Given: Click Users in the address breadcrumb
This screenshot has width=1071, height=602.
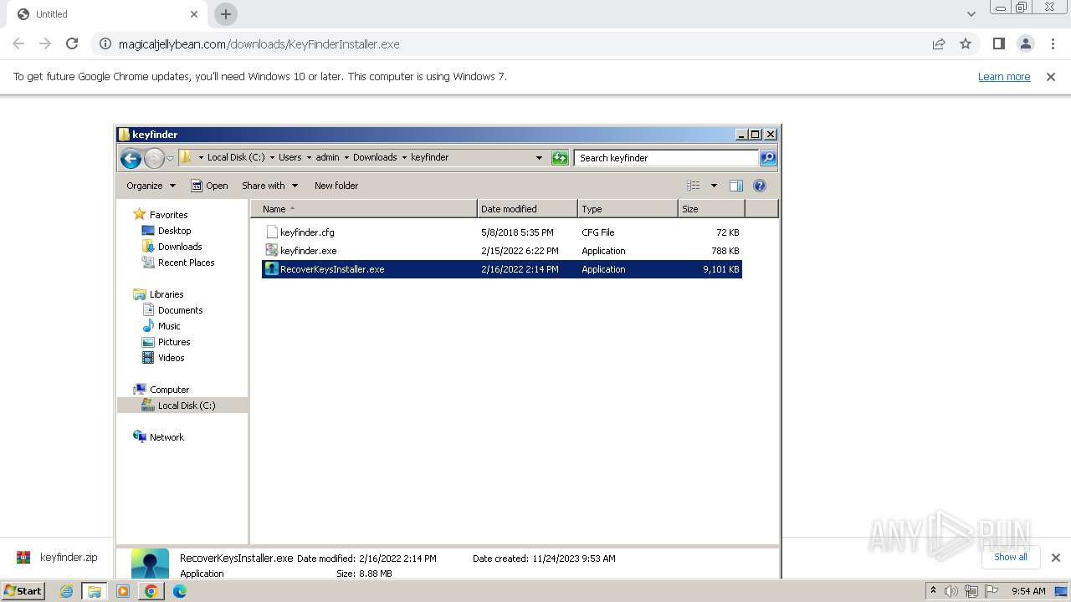Looking at the screenshot, I should click(x=290, y=157).
